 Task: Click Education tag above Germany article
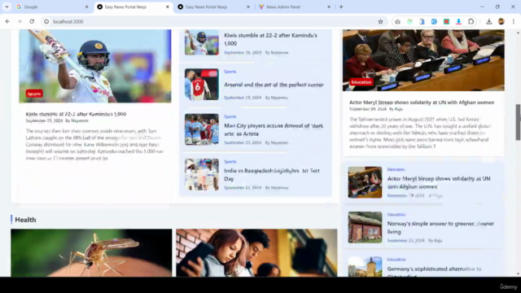point(396,260)
